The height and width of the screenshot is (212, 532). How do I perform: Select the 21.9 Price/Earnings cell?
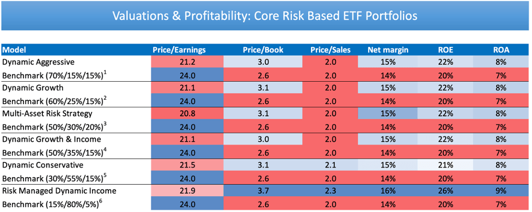(x=188, y=191)
